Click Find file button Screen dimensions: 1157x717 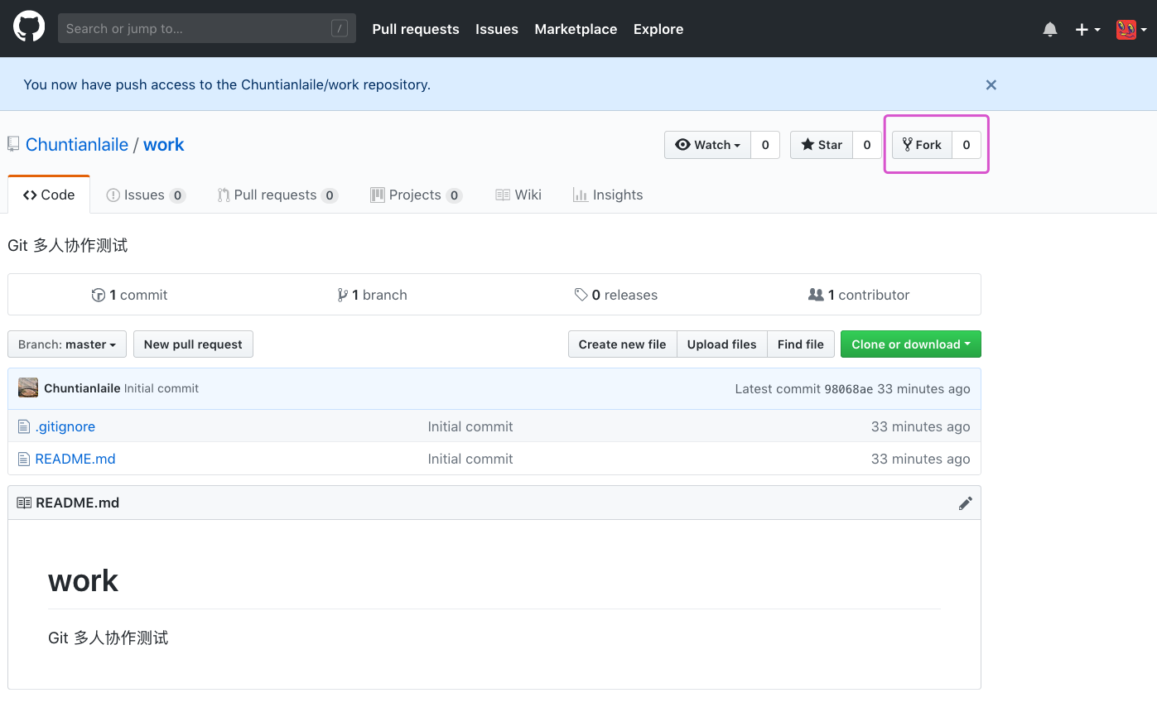pyautogui.click(x=801, y=344)
